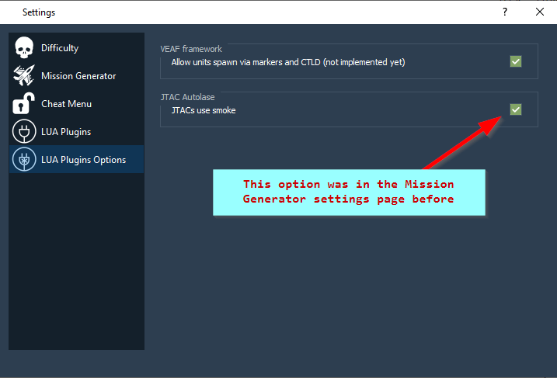The width and height of the screenshot is (557, 378).
Task: Click the open padlock Cheat Menu icon
Action: pos(24,104)
